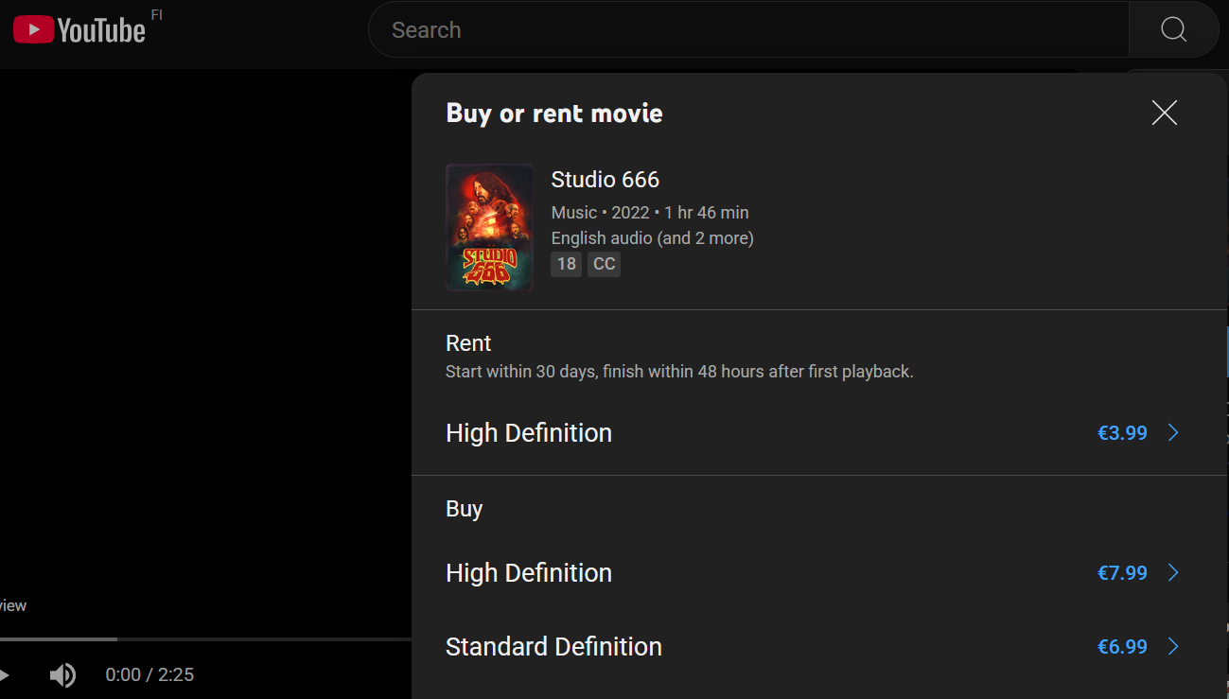Click the CC closed captions badge
This screenshot has height=699, width=1229.
click(605, 264)
